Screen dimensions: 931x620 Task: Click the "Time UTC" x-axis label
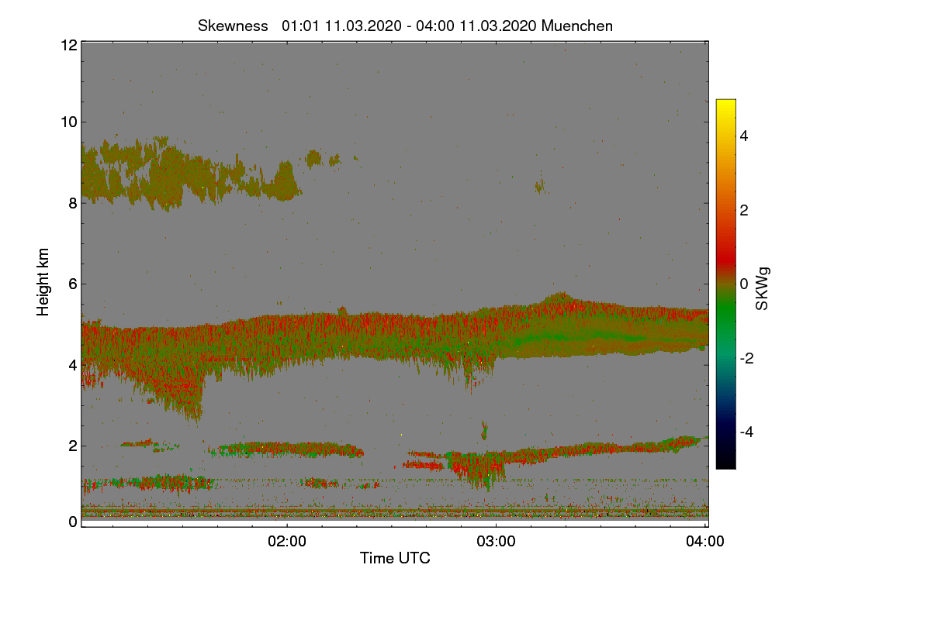click(395, 557)
